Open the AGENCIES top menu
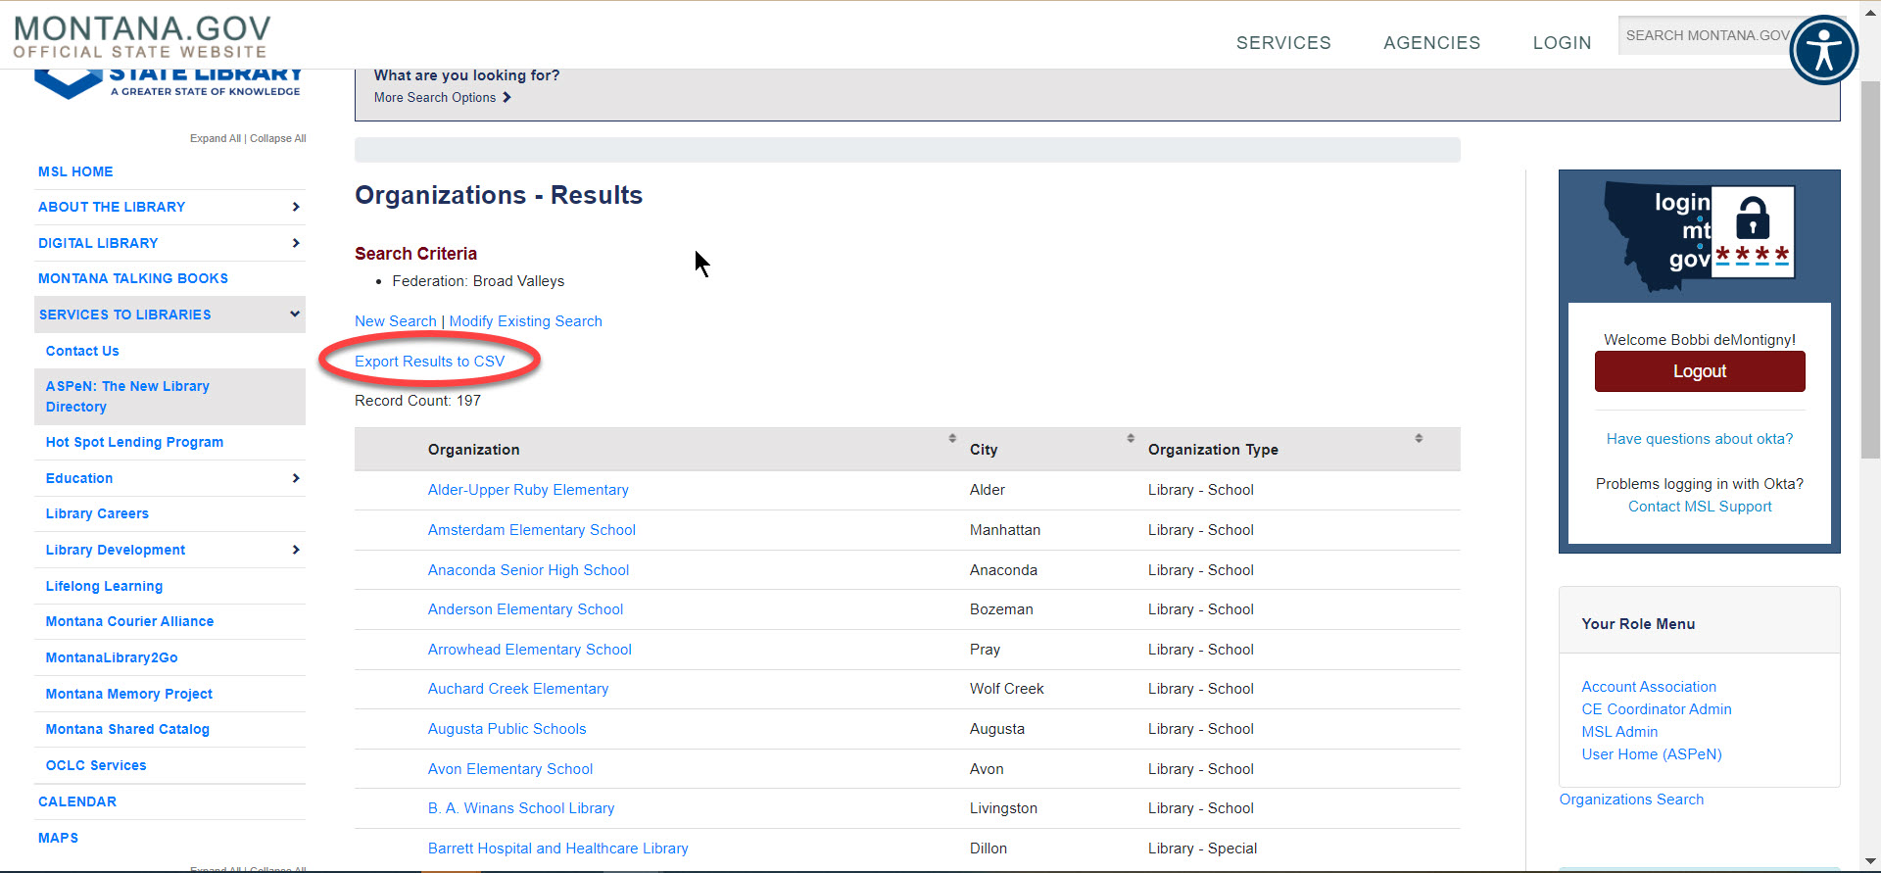The image size is (1881, 873). (1431, 43)
